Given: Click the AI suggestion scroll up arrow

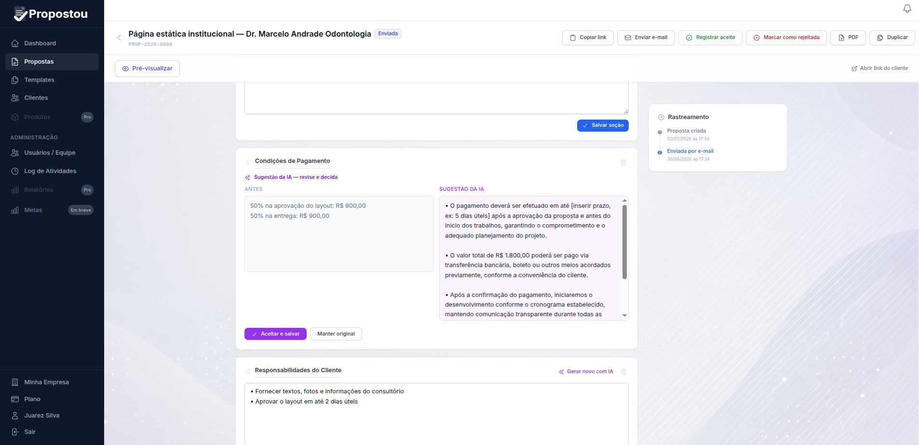Looking at the screenshot, I should (x=625, y=201).
